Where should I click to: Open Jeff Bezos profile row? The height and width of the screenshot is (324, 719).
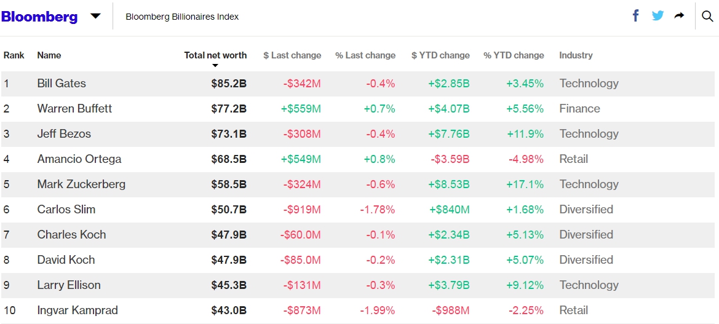[x=358, y=134]
